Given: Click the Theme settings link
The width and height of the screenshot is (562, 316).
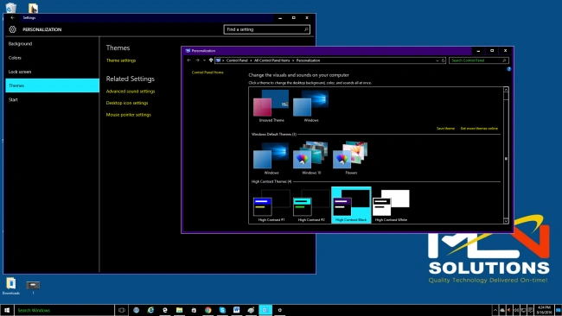Looking at the screenshot, I should 121,60.
